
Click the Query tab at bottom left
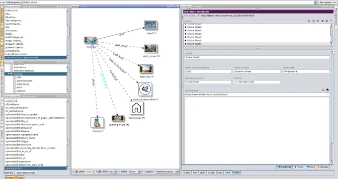(20, 178)
